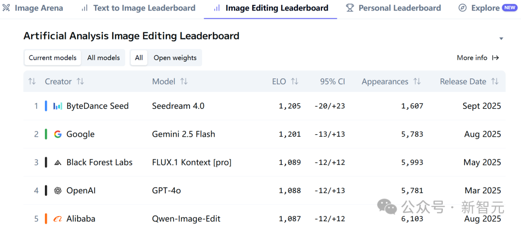Click the ByteDance Seed logo icon
Screen dimensions: 521x228
click(58, 106)
